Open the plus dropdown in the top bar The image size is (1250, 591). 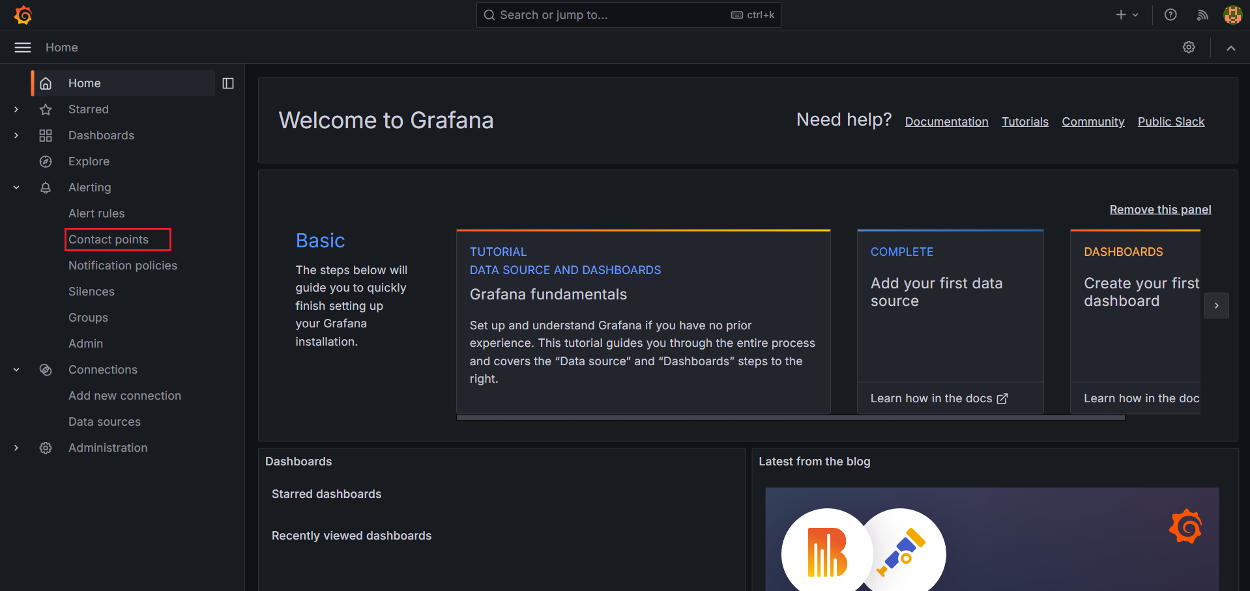coord(1126,14)
